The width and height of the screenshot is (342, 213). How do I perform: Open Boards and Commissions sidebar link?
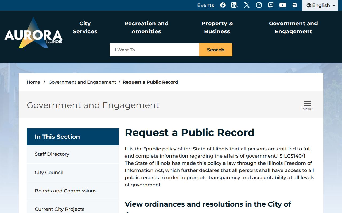(x=73, y=191)
